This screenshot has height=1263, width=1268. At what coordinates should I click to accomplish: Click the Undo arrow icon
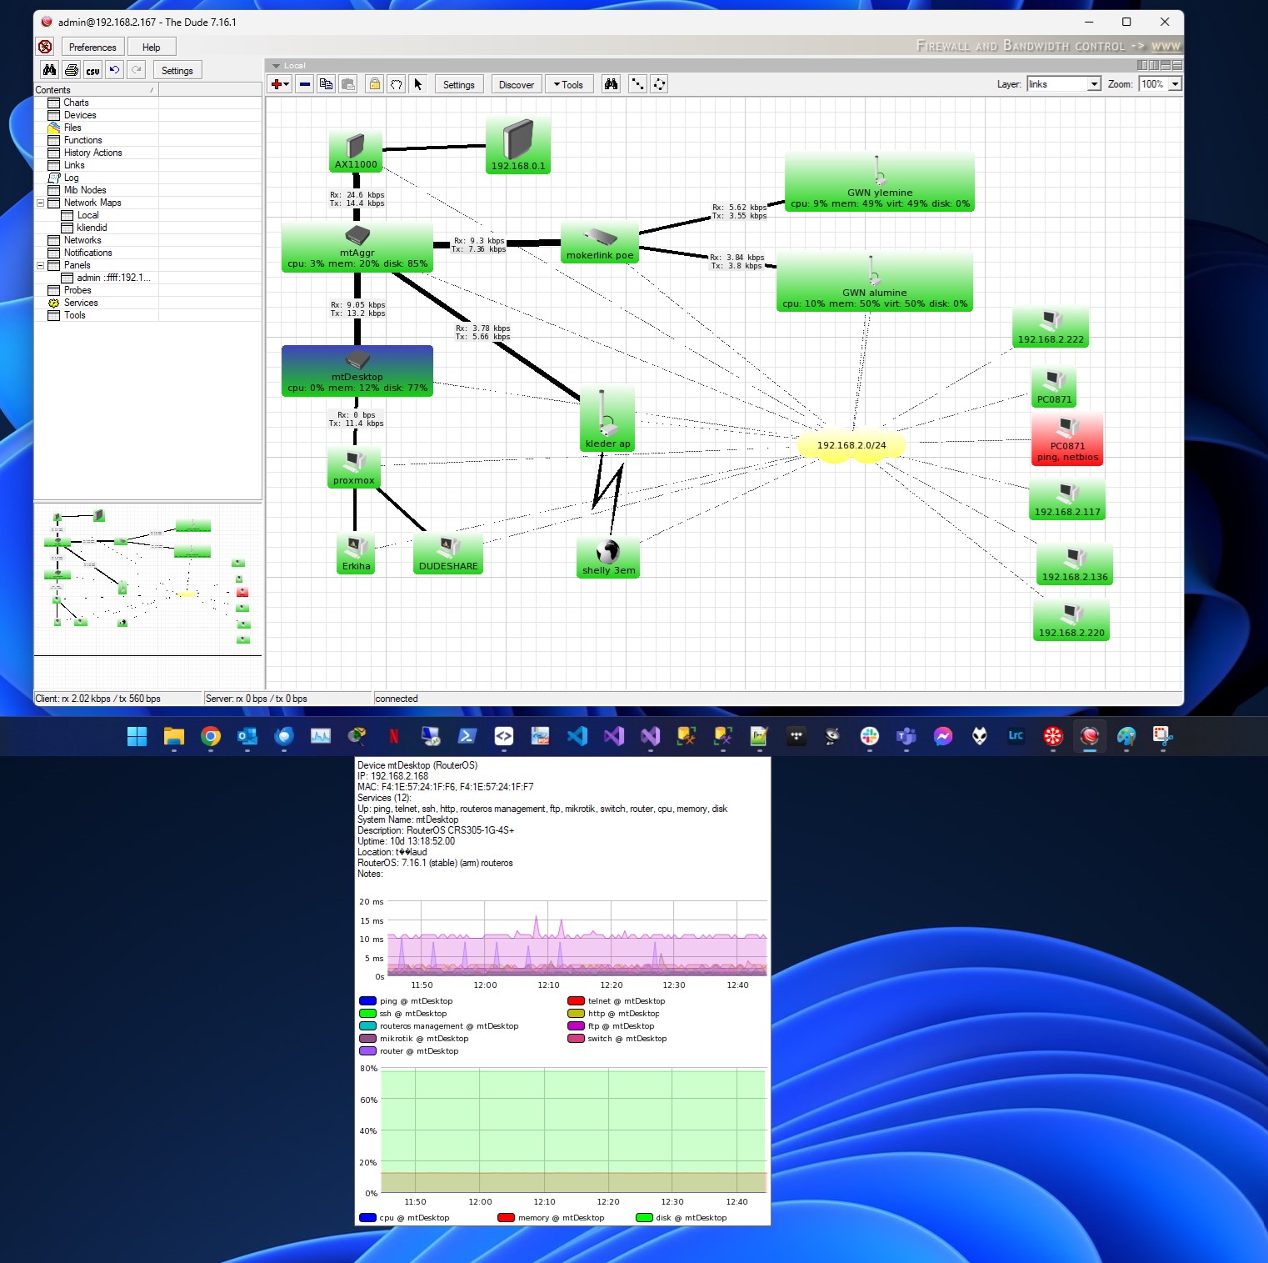(x=114, y=70)
